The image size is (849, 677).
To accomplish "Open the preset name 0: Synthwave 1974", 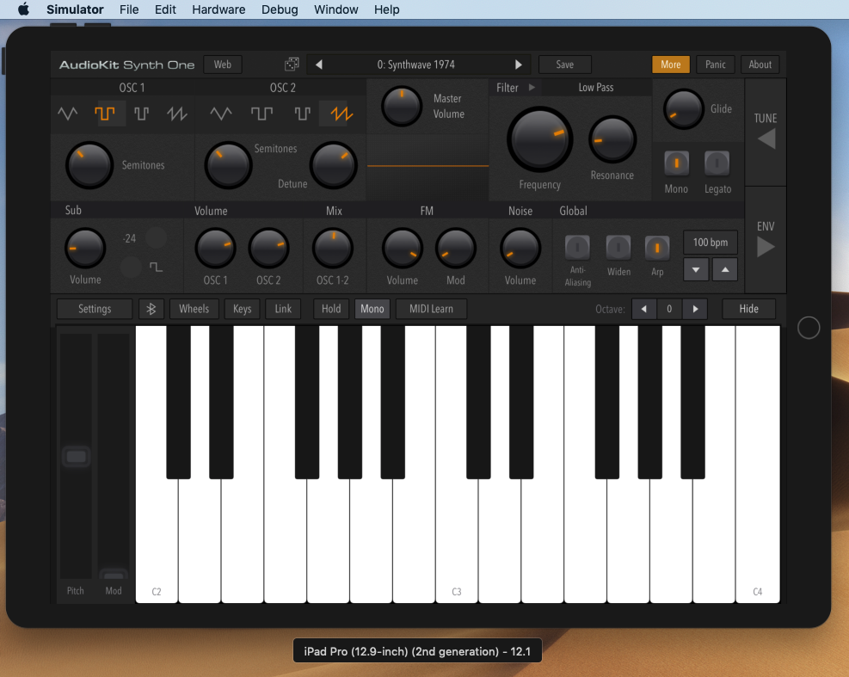I will pyautogui.click(x=415, y=65).
